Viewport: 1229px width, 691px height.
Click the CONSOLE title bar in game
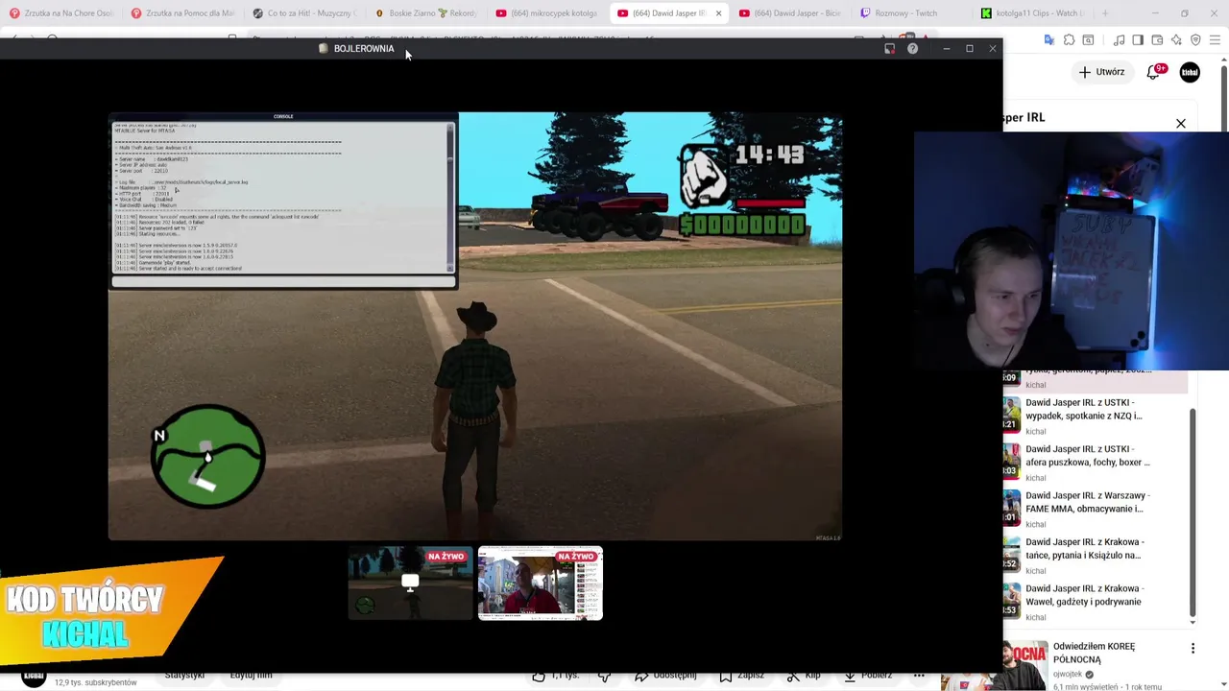(x=283, y=116)
